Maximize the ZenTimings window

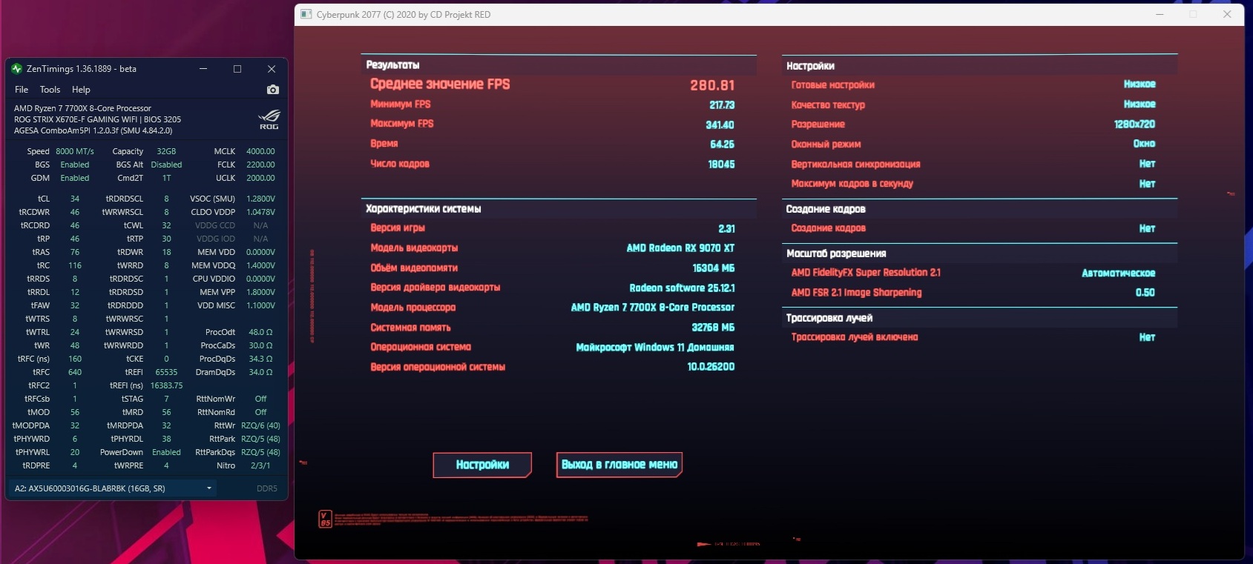237,69
